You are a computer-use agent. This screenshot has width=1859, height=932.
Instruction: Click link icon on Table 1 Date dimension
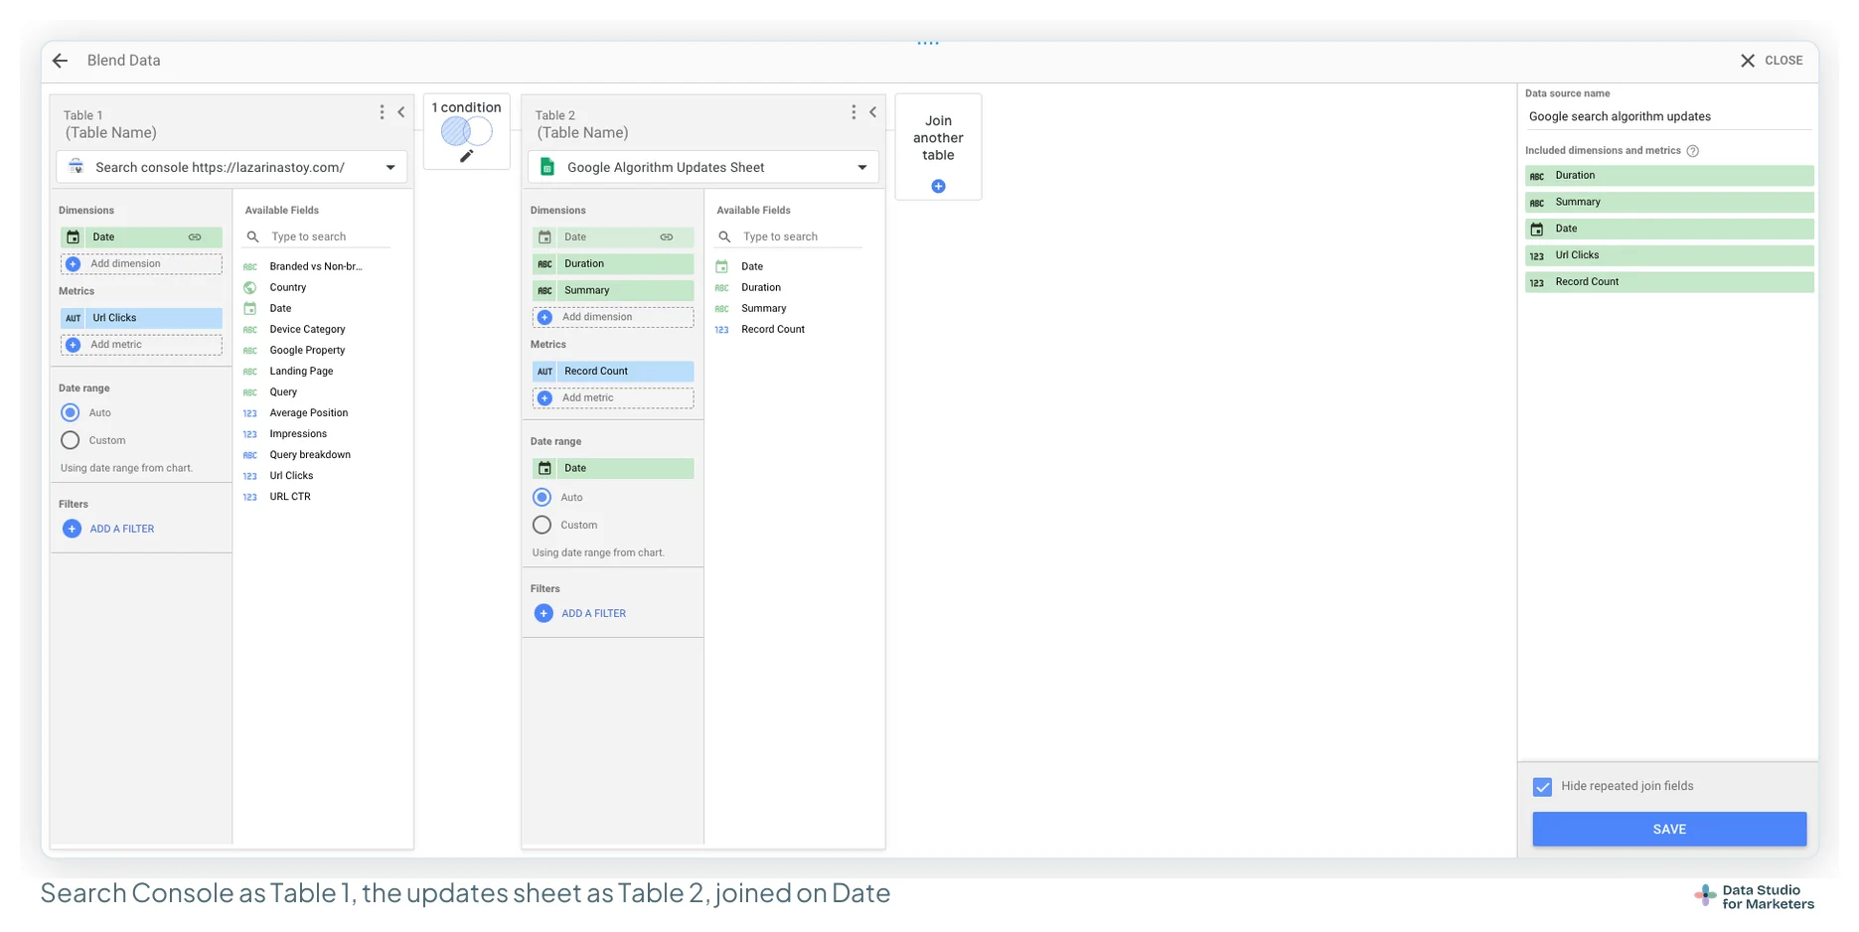(x=195, y=237)
